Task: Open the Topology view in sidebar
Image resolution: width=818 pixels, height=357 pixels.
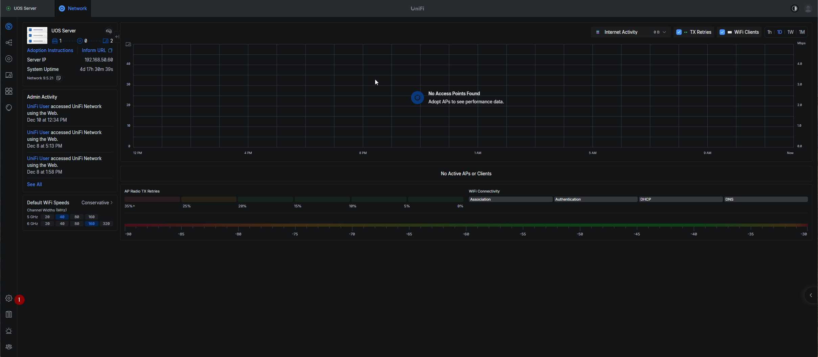Action: click(9, 43)
